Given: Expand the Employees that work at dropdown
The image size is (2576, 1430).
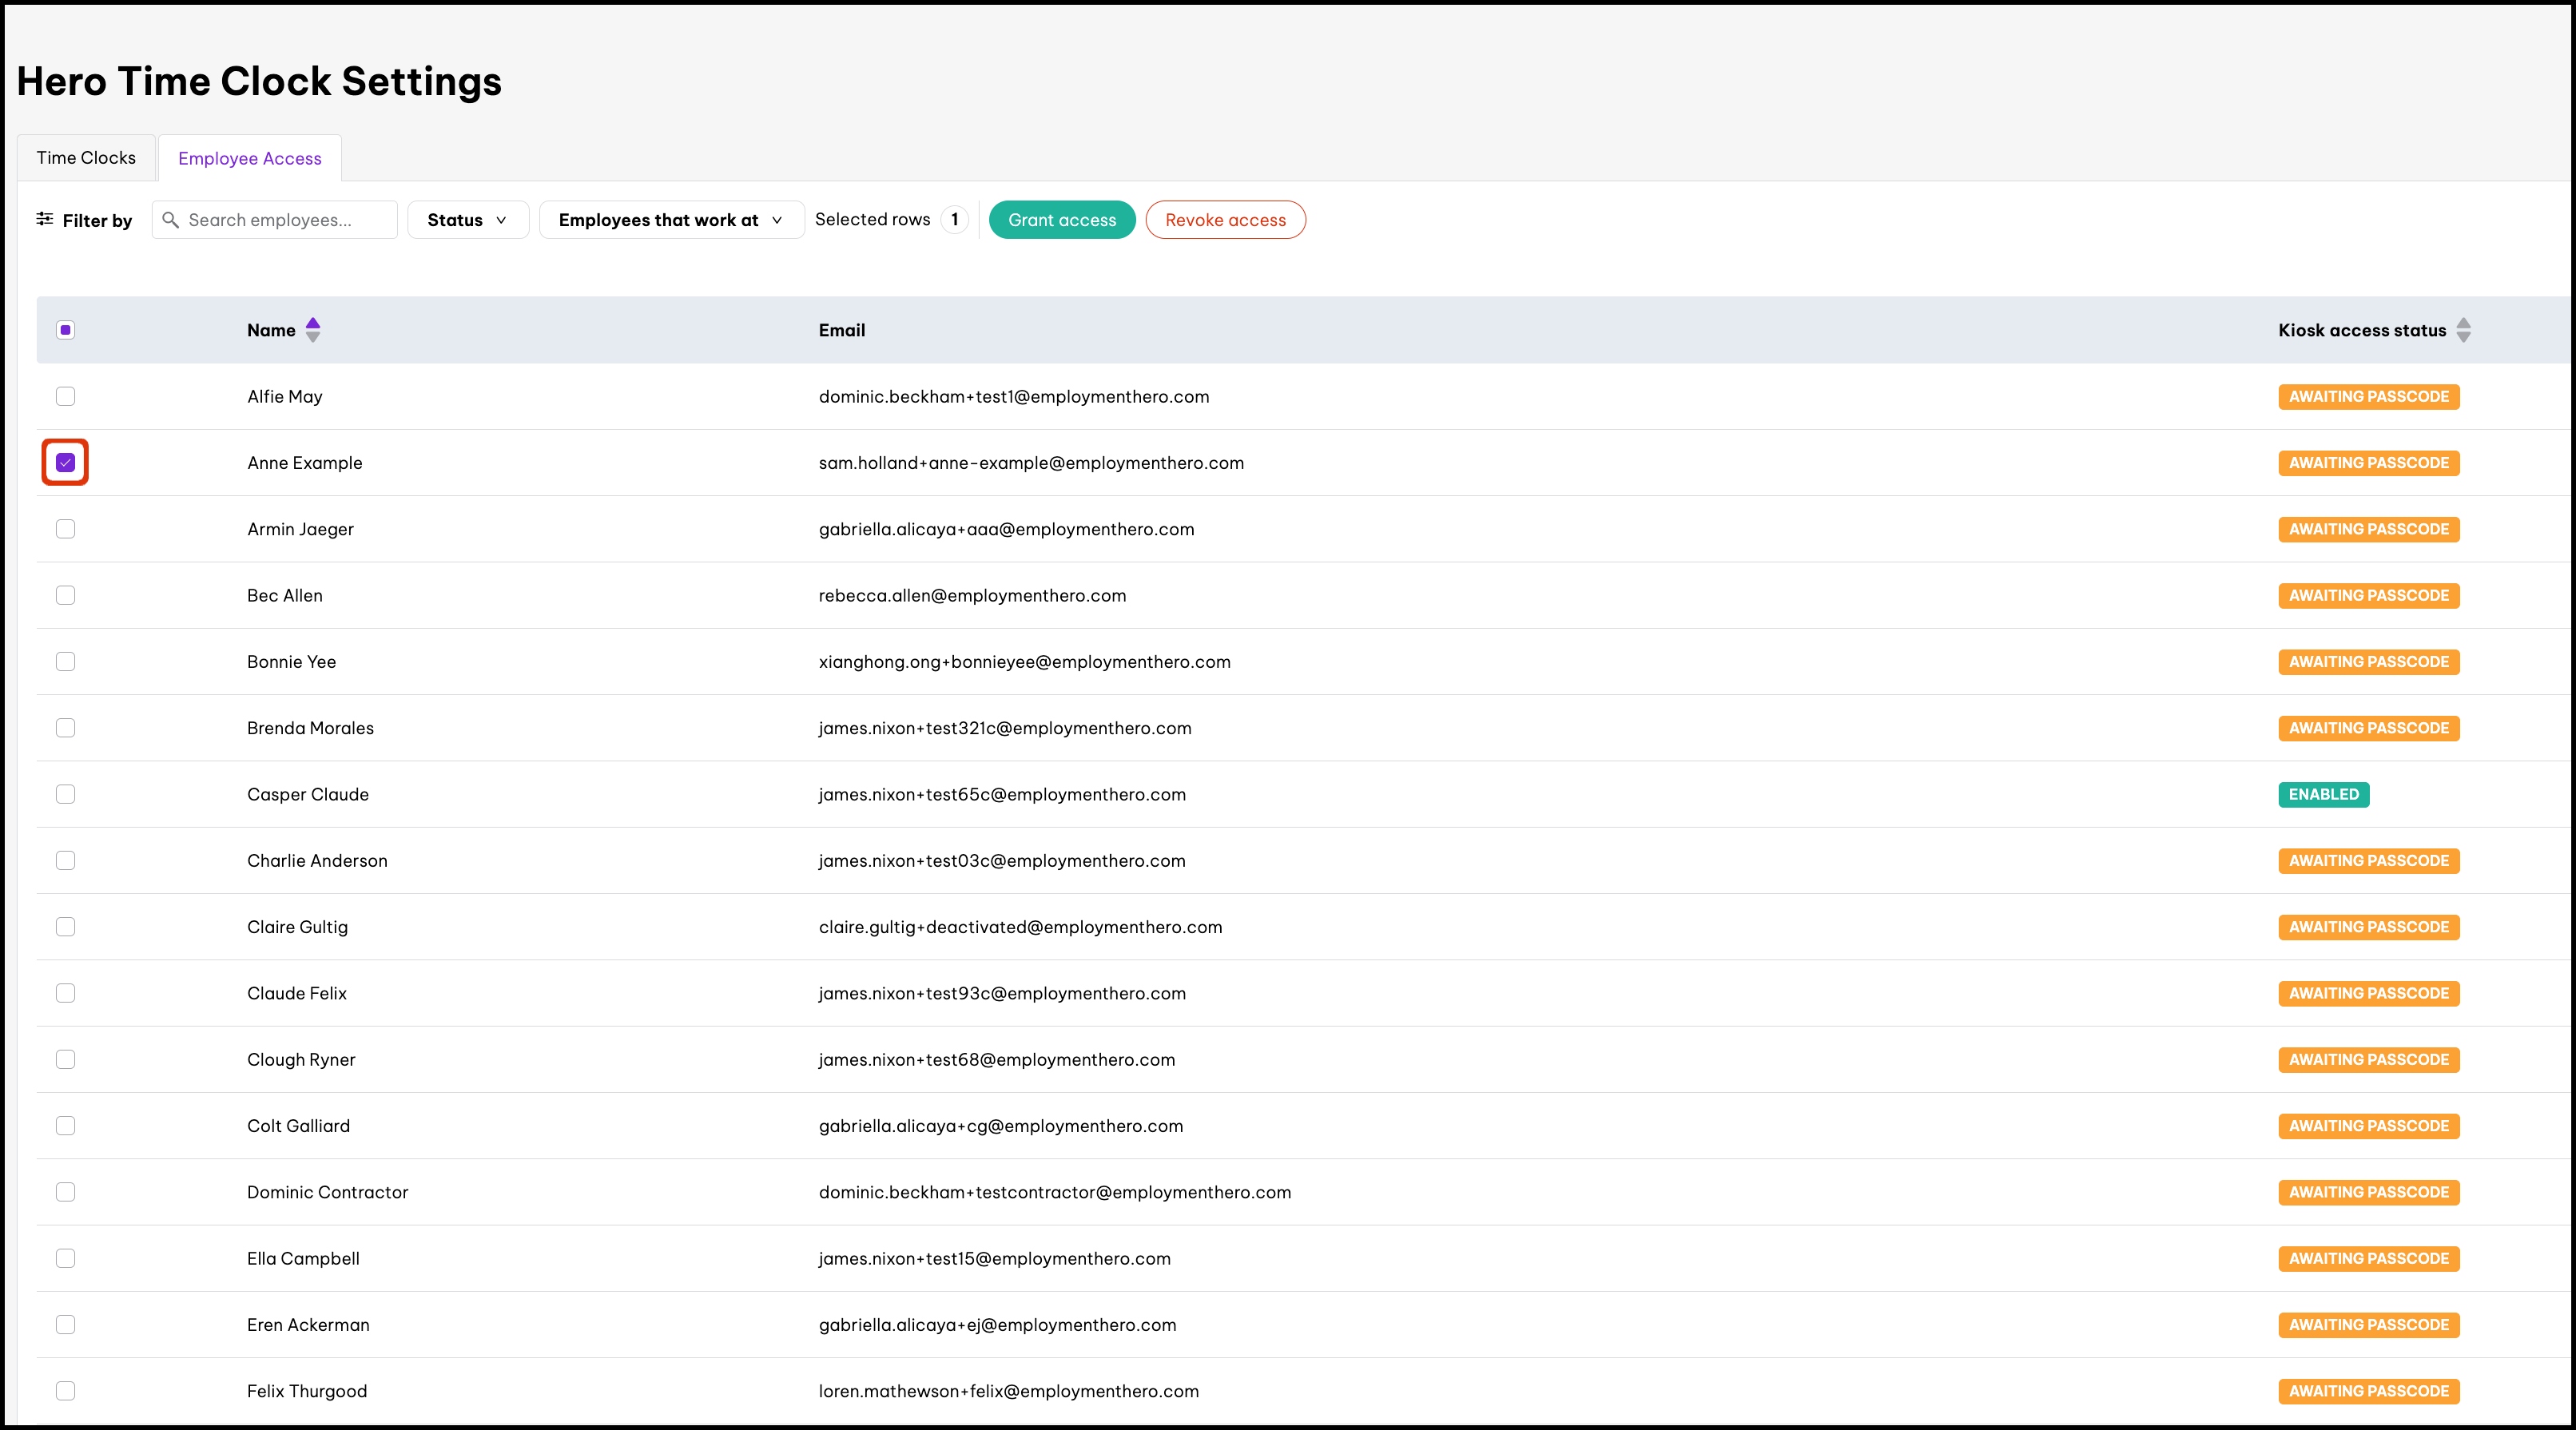Looking at the screenshot, I should click(x=671, y=220).
